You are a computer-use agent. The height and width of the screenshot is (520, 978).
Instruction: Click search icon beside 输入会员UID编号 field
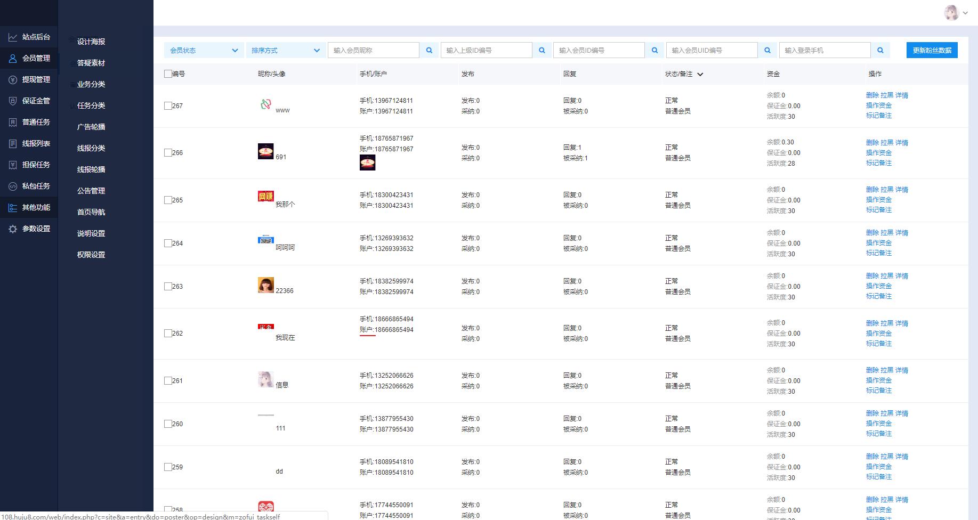point(767,50)
